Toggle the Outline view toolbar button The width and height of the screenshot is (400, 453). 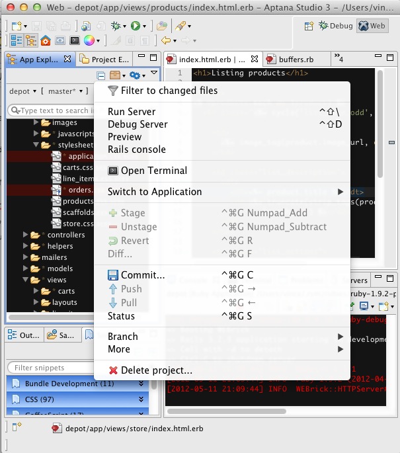click(17, 40)
